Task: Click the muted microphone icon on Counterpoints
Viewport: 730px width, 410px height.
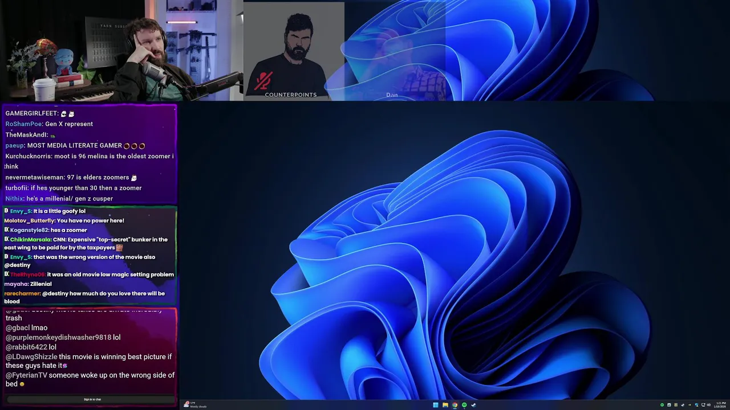Action: (x=263, y=81)
